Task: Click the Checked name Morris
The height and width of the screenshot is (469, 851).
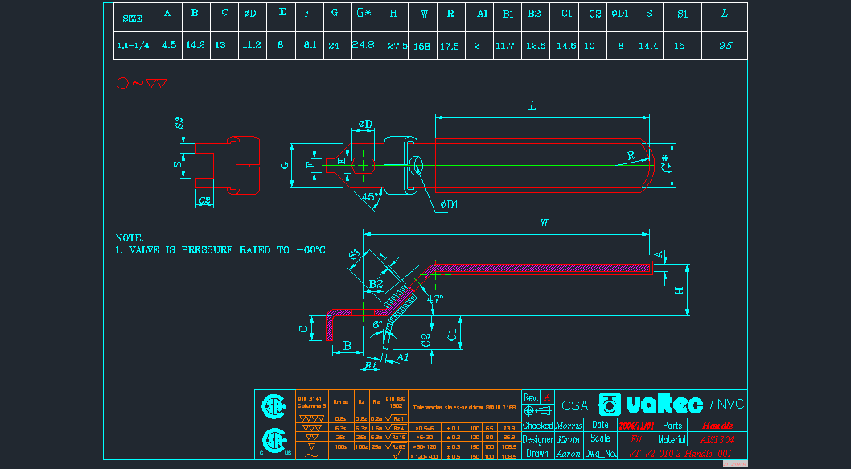Action: (x=569, y=426)
